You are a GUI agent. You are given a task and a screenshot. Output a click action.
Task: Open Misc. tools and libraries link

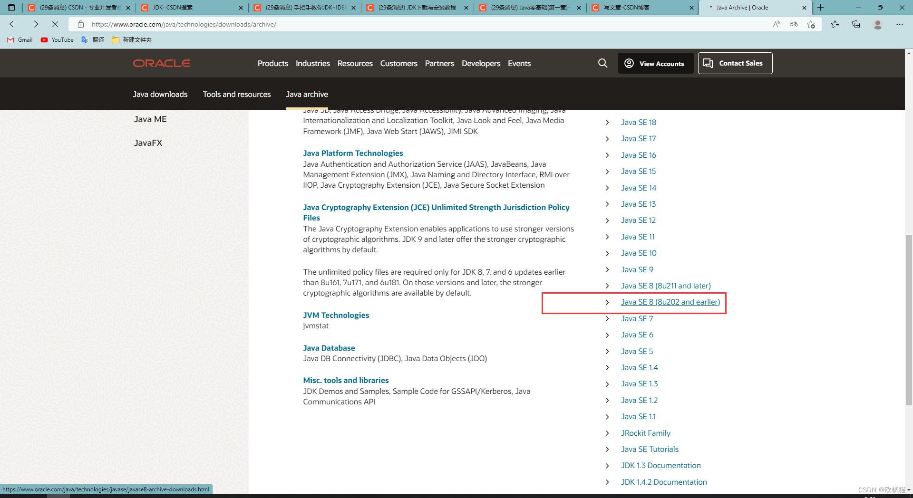346,380
